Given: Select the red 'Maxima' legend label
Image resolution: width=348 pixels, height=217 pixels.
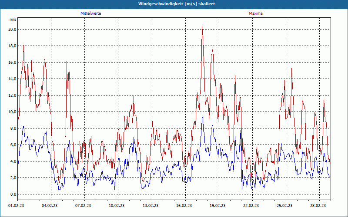Looking at the screenshot, I should (256, 13).
